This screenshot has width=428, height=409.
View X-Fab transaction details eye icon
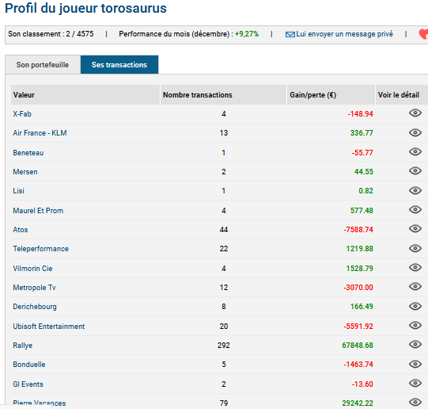tap(415, 113)
